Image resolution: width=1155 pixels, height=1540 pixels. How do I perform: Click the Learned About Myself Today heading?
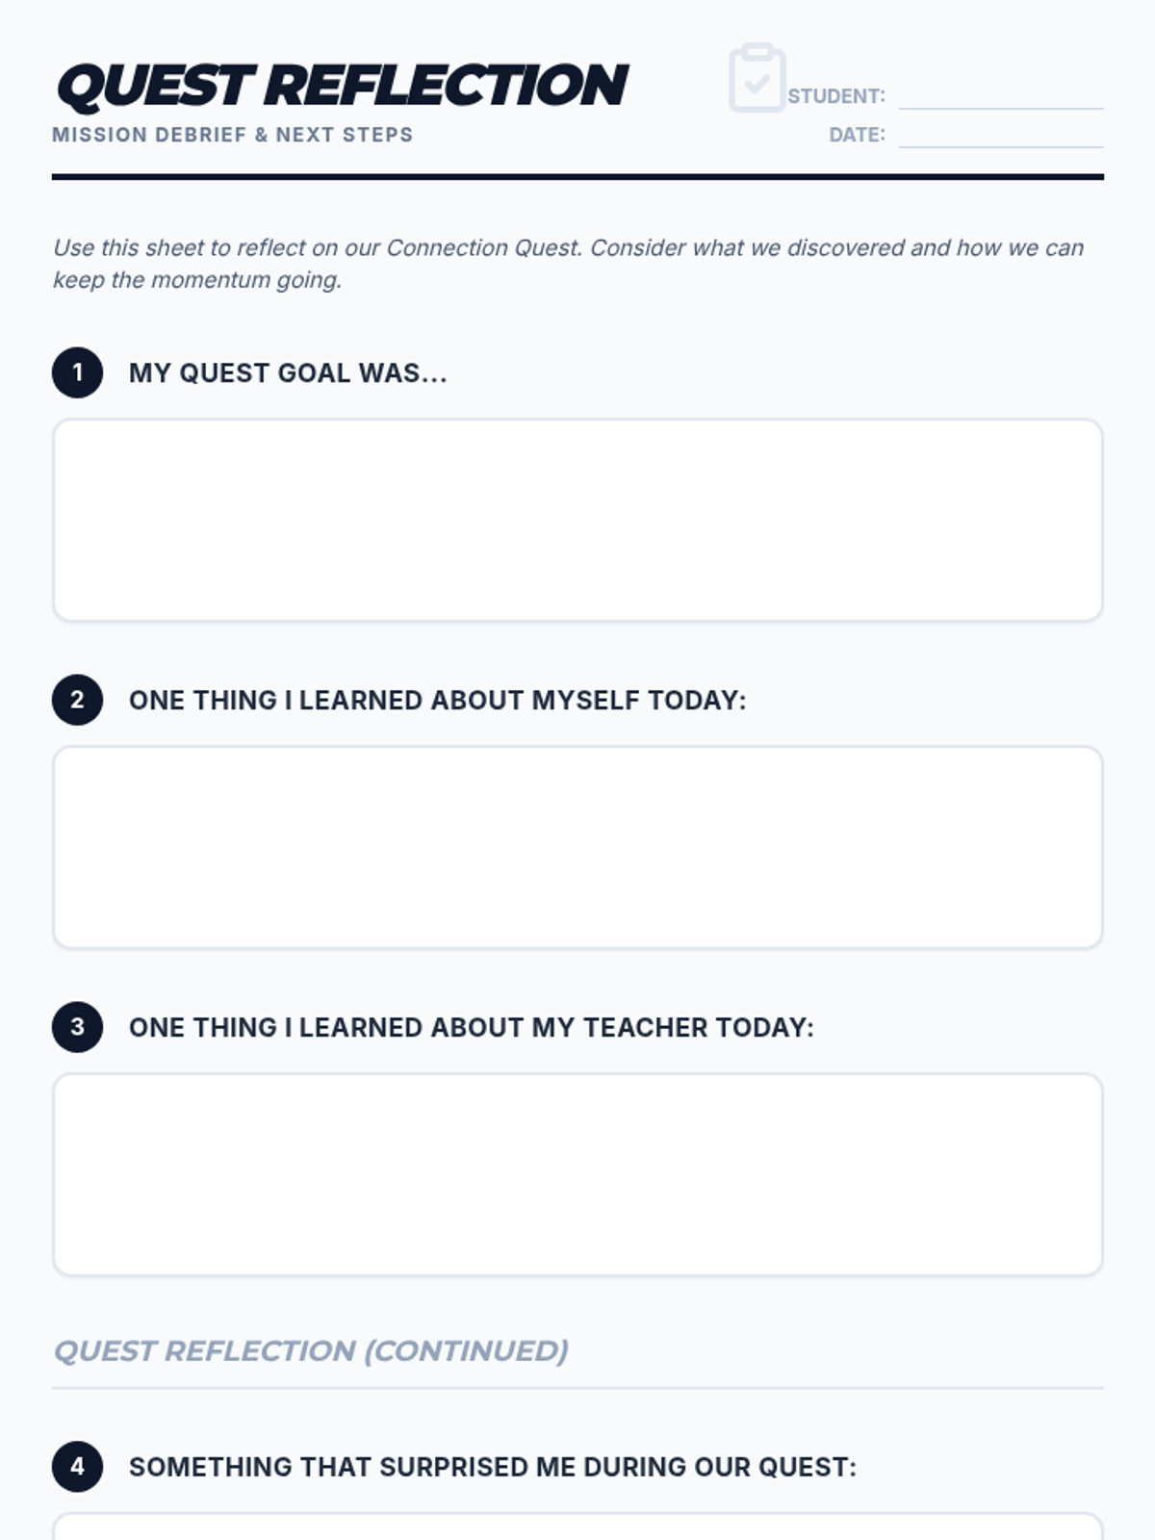[x=437, y=700]
